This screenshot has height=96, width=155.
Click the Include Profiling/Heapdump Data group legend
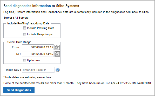[28, 23]
